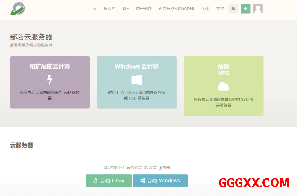This screenshot has width=297, height=196.
Task: Click the Windows logo in Windows 云计算 card
Action: coord(137,80)
